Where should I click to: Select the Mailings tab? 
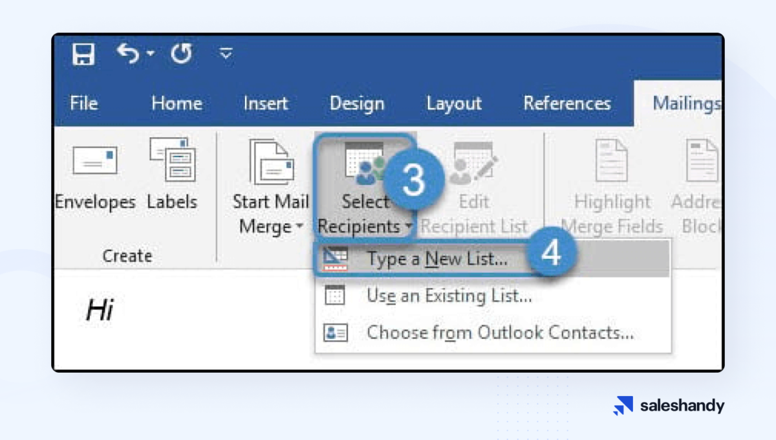(x=685, y=104)
